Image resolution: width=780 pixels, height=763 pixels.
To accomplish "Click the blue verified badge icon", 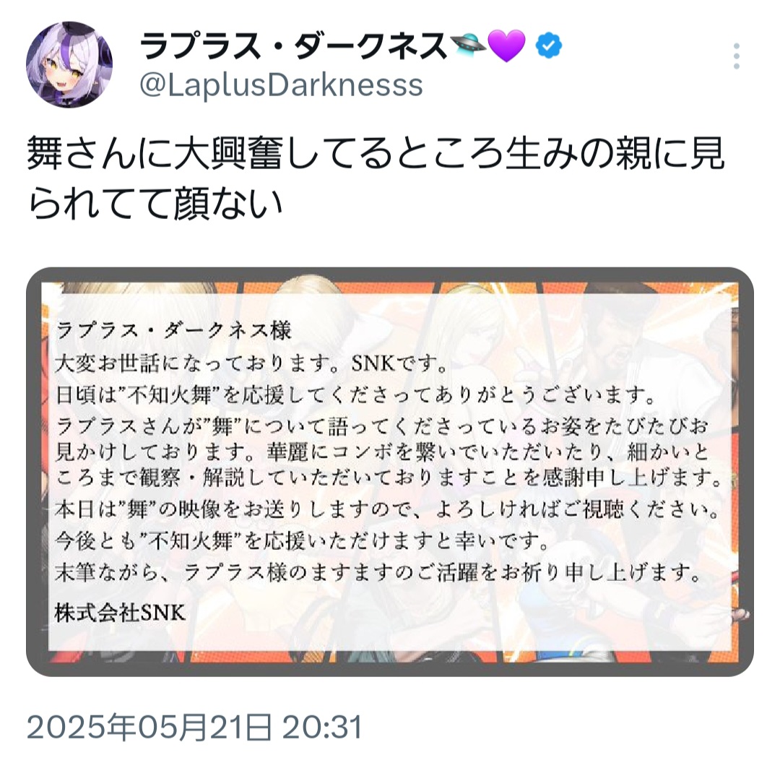I will pos(549,46).
